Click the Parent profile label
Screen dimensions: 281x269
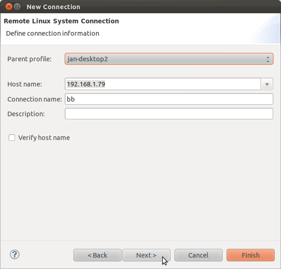(29, 59)
